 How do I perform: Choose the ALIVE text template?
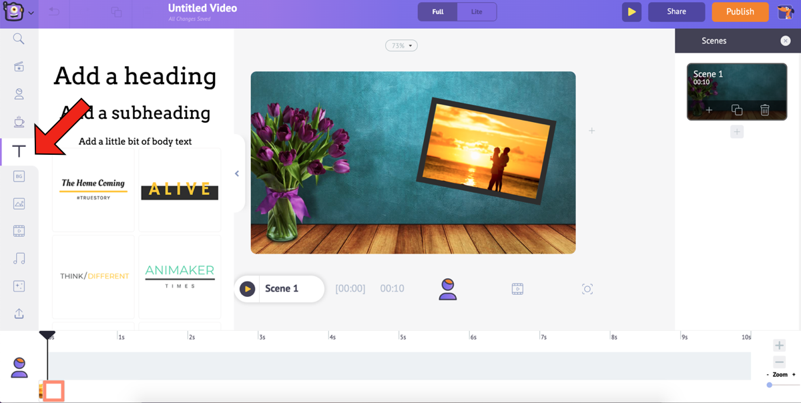(x=180, y=190)
